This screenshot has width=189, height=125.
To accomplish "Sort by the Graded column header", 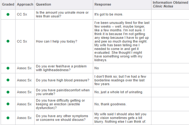I will (8, 4).
